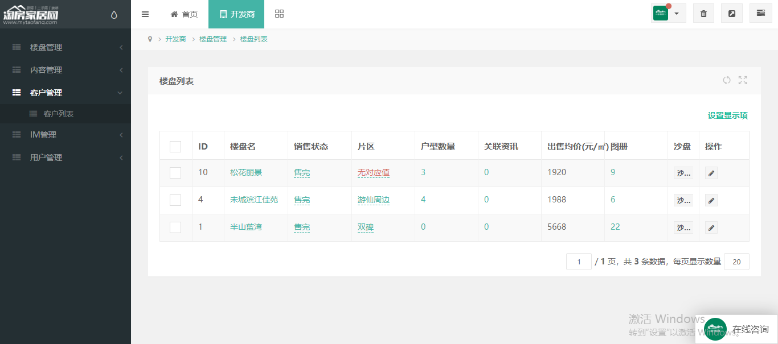Click the refresh icon in 楼盘列表 panel
The image size is (778, 344).
pyautogui.click(x=727, y=81)
